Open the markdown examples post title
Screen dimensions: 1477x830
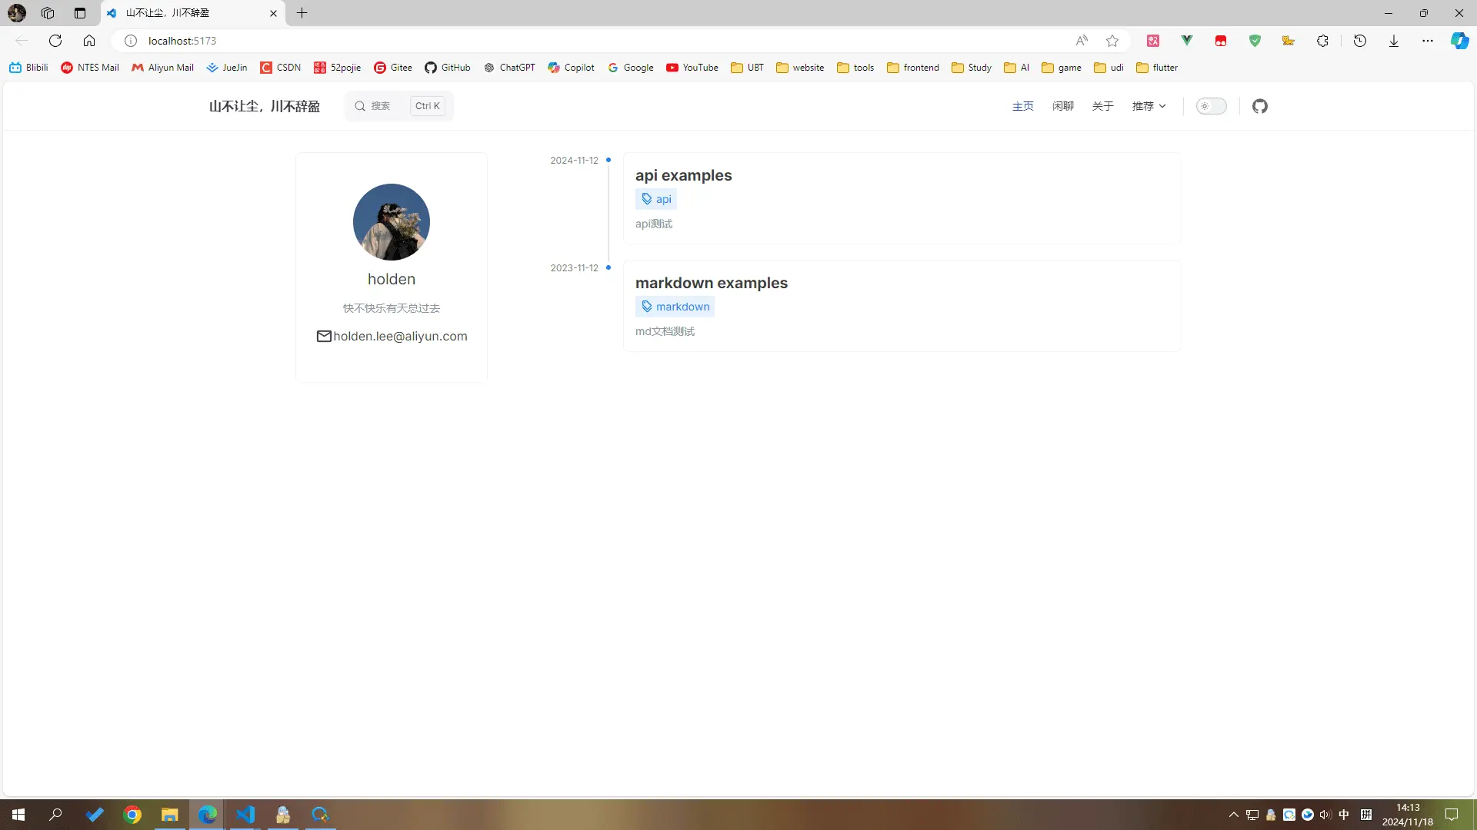pos(711,283)
